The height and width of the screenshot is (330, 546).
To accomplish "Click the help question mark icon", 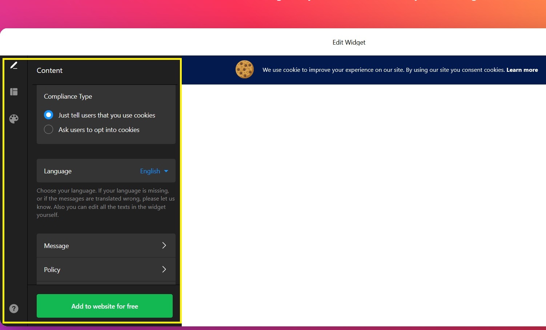I will 14,309.
